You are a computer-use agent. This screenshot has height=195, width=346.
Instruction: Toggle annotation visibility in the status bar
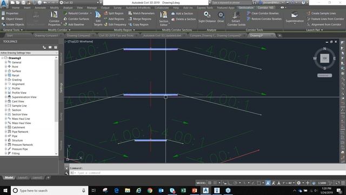coord(268,183)
